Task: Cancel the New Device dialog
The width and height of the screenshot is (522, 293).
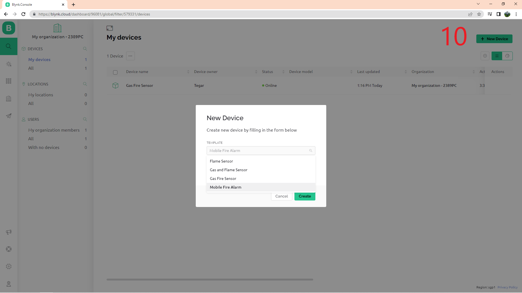Action: [281, 196]
